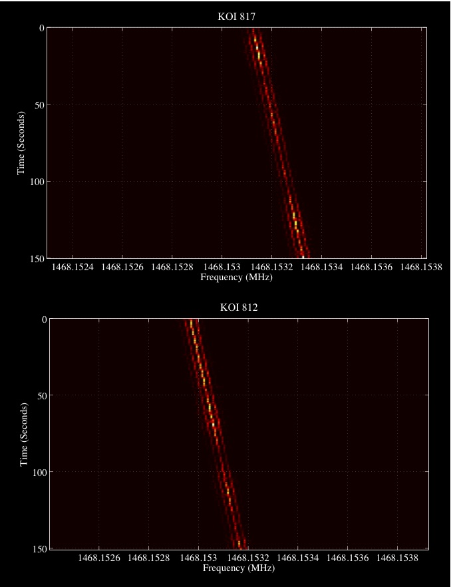Select the 1468.153 tick label on KOI 812 plot
451x587 pixels.
[199, 559]
